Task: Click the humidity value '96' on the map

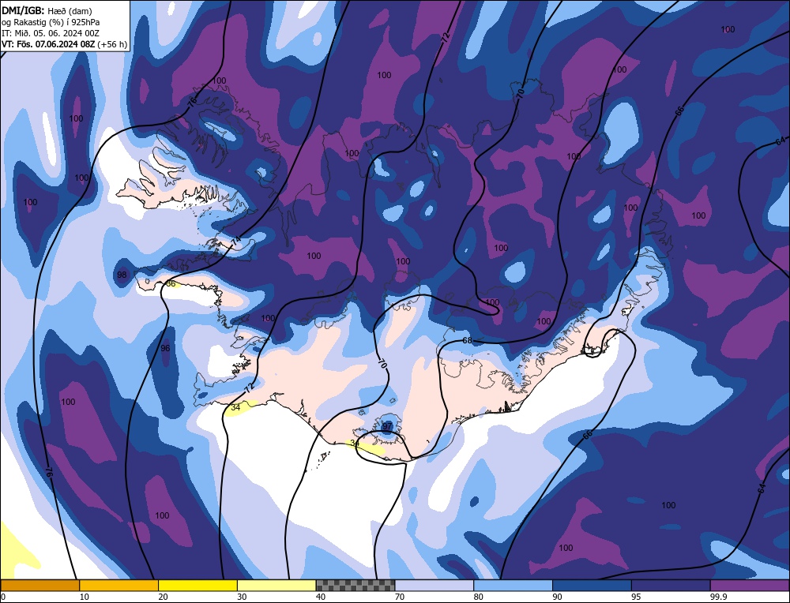Action: tap(165, 348)
